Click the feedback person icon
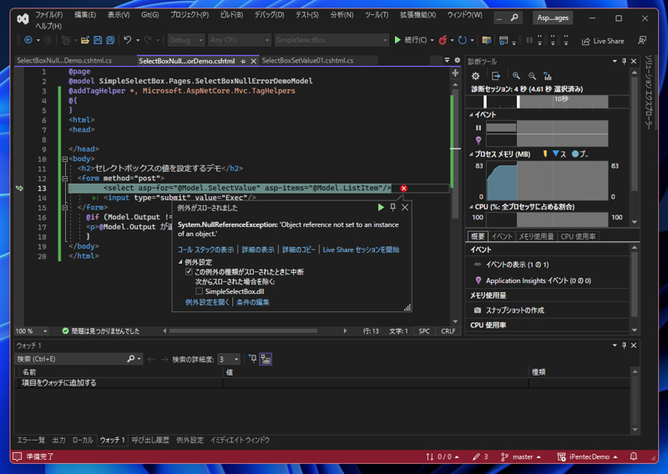The image size is (668, 474). [642, 40]
